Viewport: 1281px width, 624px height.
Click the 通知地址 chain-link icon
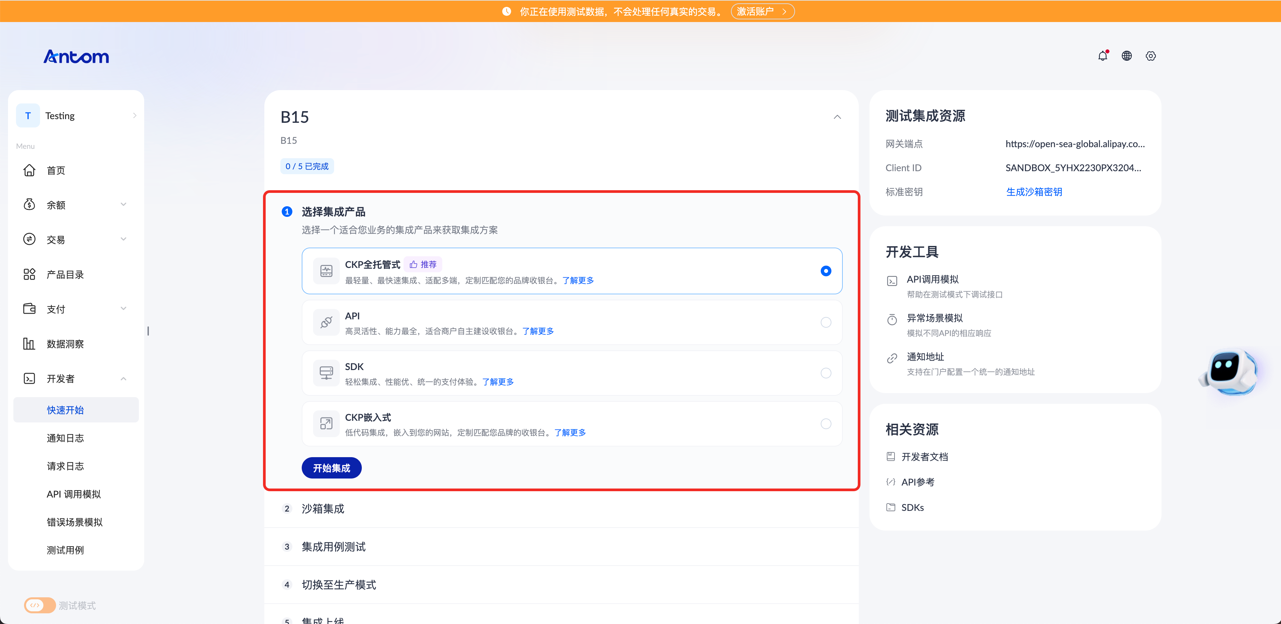(x=892, y=358)
